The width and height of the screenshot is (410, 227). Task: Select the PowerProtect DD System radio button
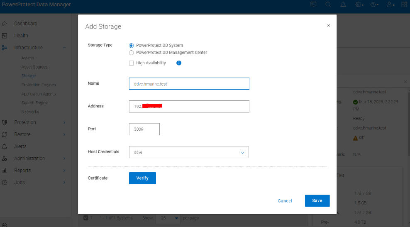(132, 45)
